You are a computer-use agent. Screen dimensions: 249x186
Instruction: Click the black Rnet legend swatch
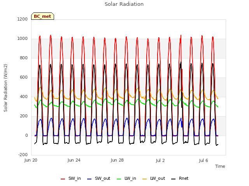point(174,179)
